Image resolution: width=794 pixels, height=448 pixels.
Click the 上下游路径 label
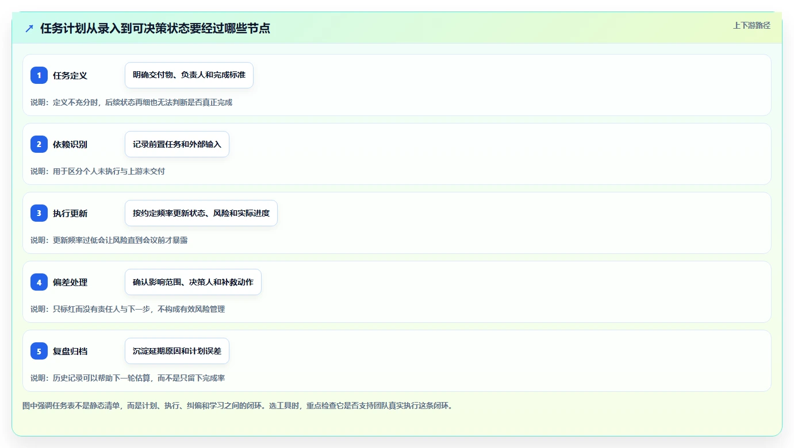pos(751,25)
